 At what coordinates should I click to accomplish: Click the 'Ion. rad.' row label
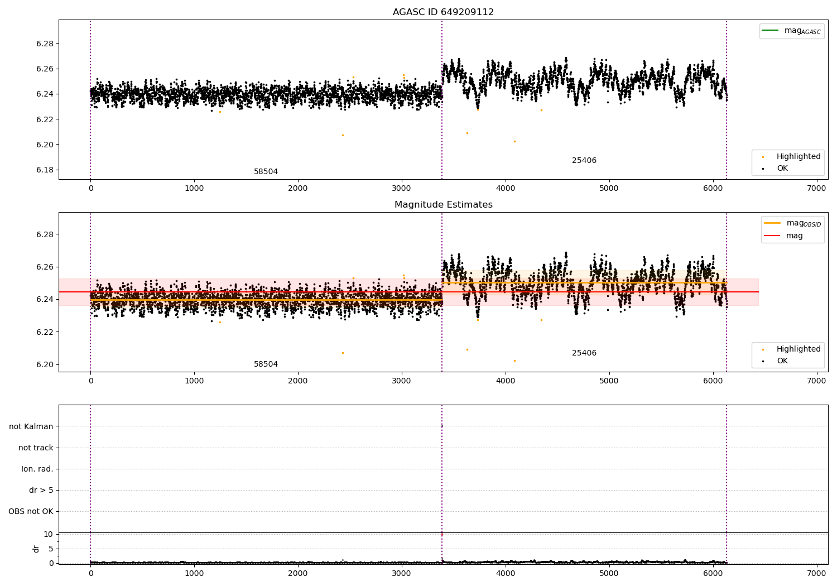coord(37,469)
